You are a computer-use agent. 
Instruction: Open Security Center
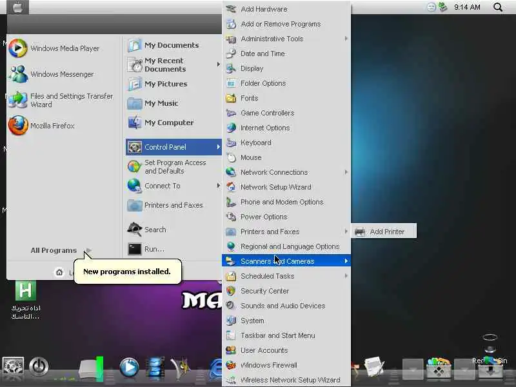[286, 291]
